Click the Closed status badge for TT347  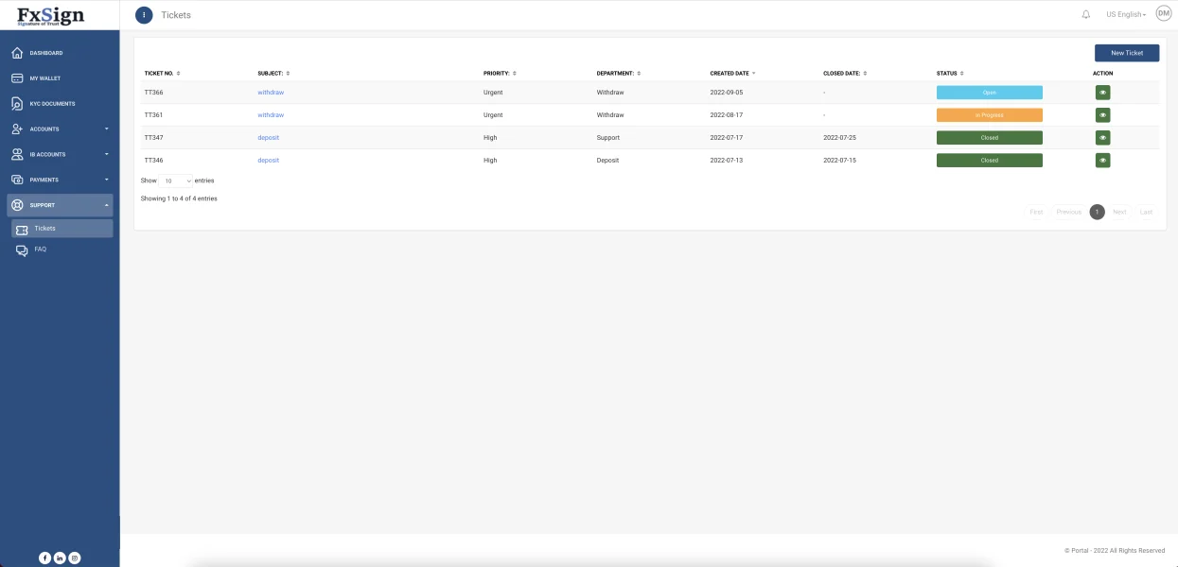990,138
